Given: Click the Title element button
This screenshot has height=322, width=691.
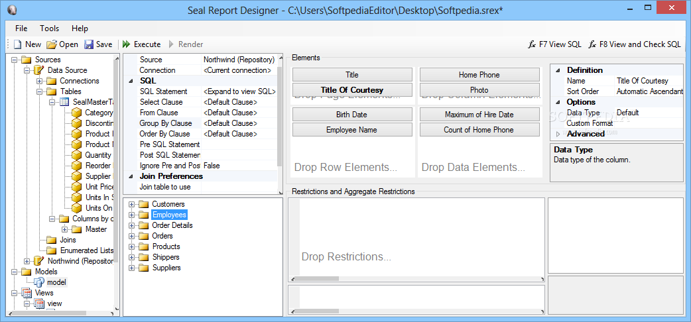Looking at the screenshot, I should [x=352, y=75].
